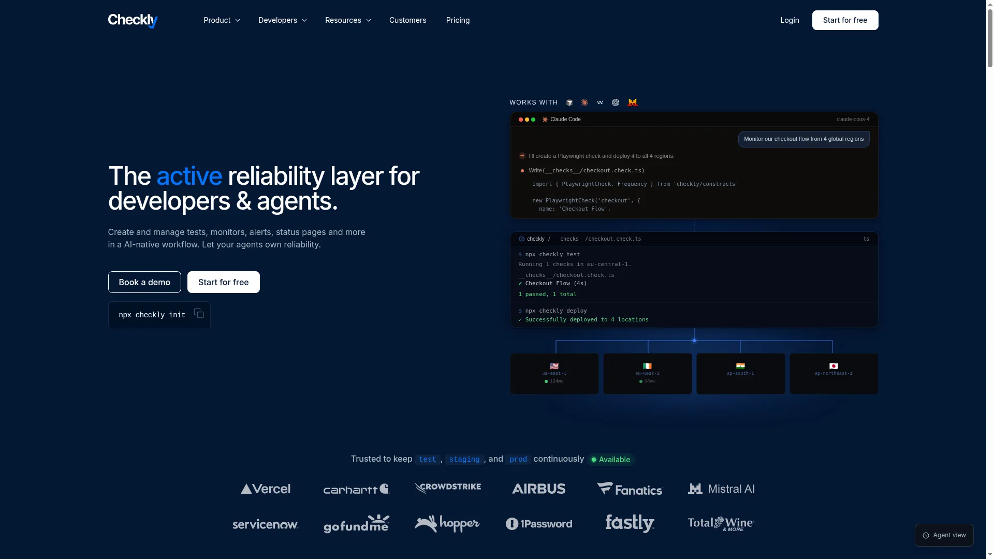Click the GoFundMe customer logo
This screenshot has height=559, width=994.
(x=356, y=524)
